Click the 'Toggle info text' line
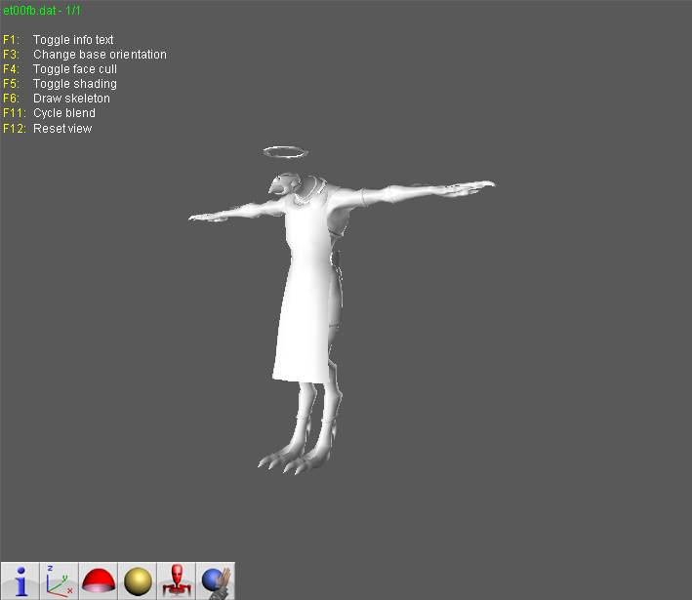The image size is (692, 600). [73, 40]
